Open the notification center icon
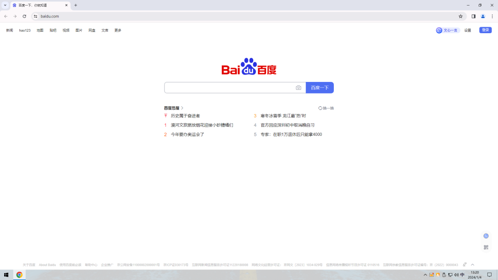Viewport: 498px width, 280px height. click(x=489, y=275)
